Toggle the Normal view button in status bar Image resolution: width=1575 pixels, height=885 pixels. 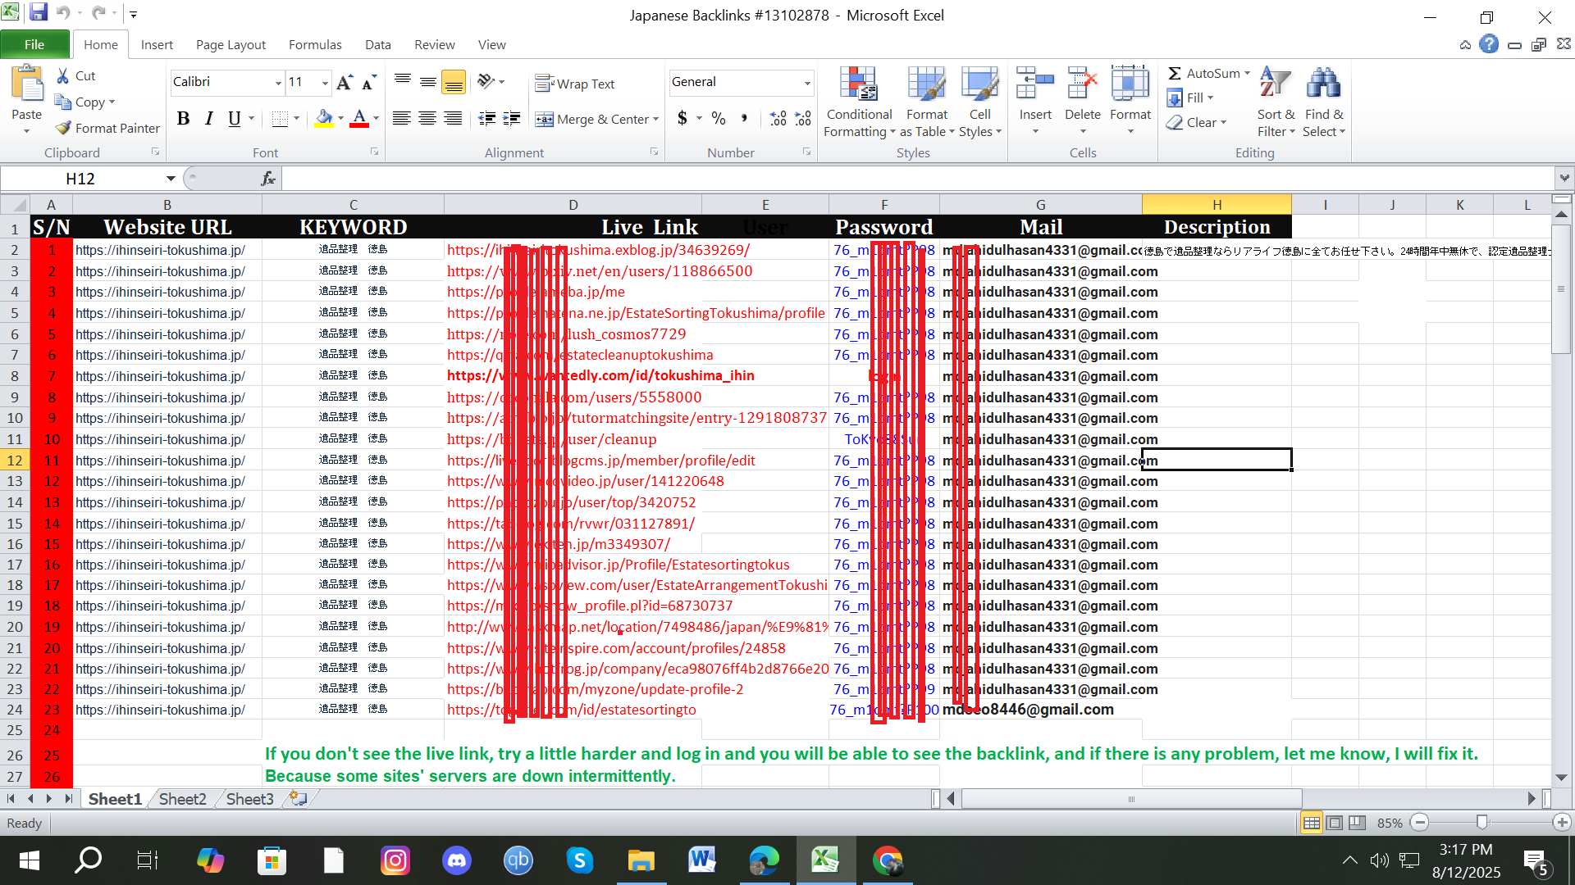[1312, 823]
